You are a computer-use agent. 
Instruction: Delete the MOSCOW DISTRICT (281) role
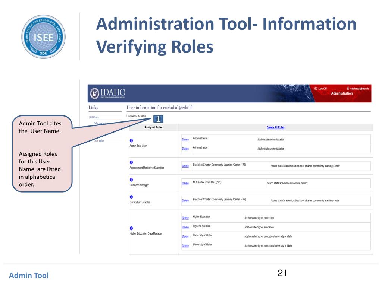tap(185, 183)
